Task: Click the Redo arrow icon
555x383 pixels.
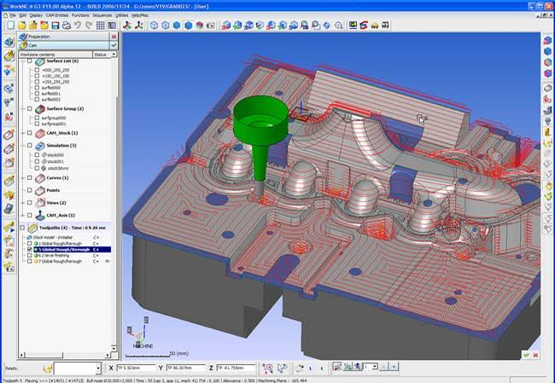Action: [89, 26]
